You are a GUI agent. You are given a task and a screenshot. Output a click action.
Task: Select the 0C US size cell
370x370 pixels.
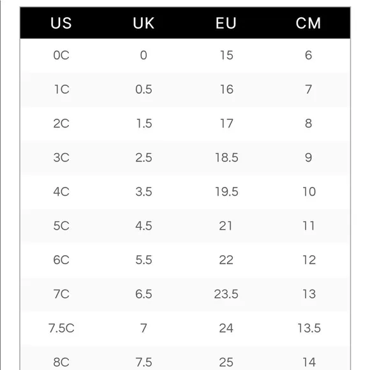pyautogui.click(x=61, y=56)
